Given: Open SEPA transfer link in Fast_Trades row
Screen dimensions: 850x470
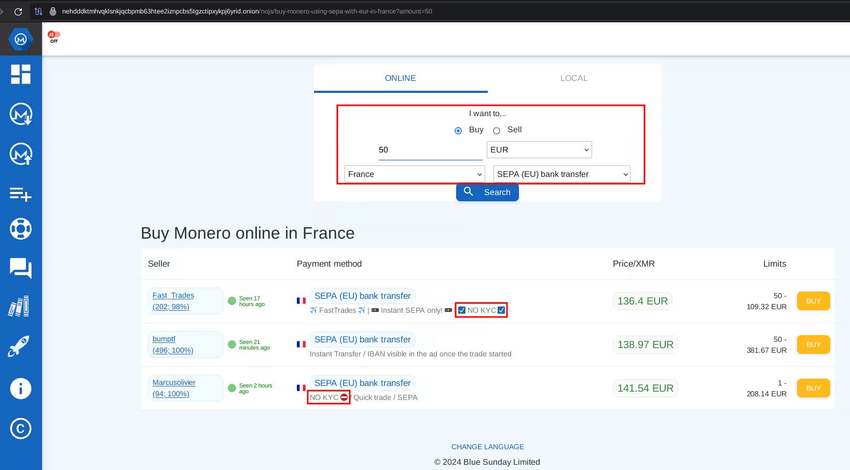Looking at the screenshot, I should 363,296.
